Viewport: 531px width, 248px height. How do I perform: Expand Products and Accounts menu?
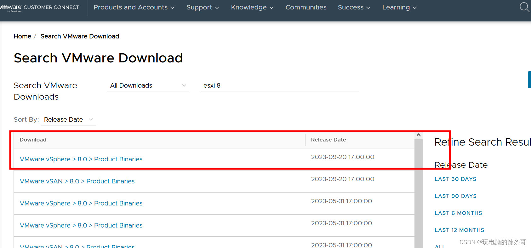134,7
